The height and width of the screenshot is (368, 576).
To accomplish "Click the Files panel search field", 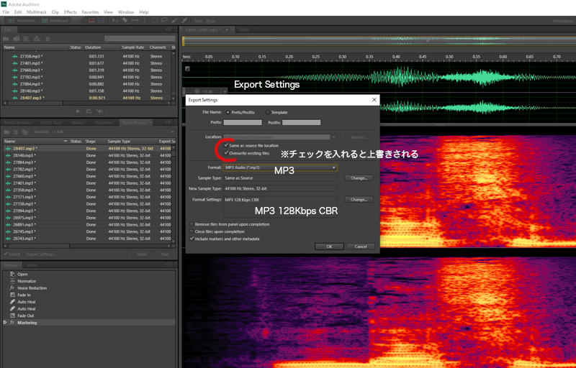I will point(140,39).
